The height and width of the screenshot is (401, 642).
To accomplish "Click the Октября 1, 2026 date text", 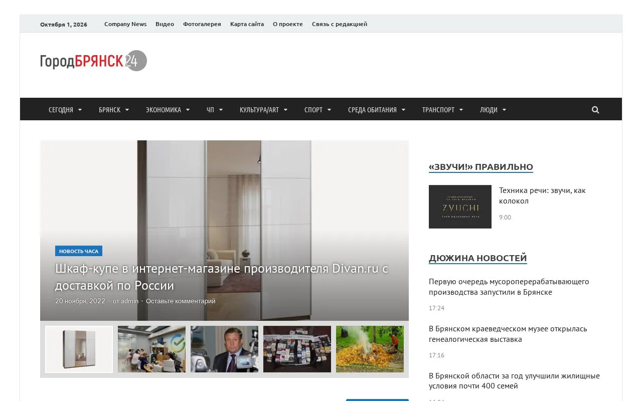I will point(64,25).
